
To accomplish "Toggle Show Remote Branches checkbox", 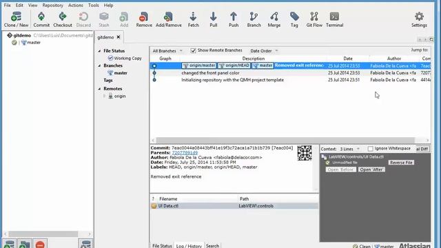I will [193, 50].
